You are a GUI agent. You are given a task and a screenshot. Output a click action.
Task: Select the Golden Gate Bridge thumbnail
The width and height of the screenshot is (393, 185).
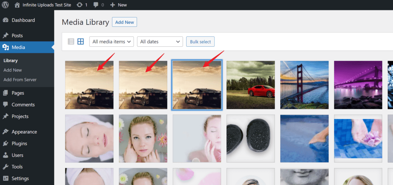click(x=304, y=85)
